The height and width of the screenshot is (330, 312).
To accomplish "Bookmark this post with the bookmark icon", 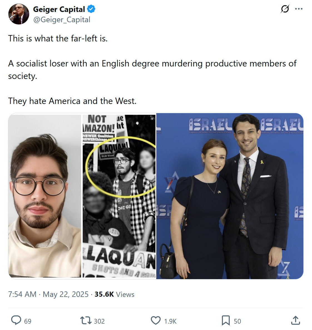I will tap(226, 321).
